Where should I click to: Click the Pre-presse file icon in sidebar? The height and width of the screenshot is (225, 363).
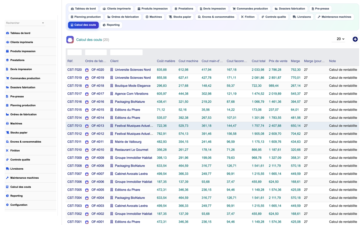point(8,96)
